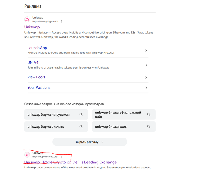Expand the Your Positions row chevron
The width and height of the screenshot is (215, 171).
click(146, 88)
